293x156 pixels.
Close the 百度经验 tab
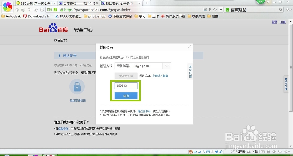pyautogui.click(x=97, y=3)
